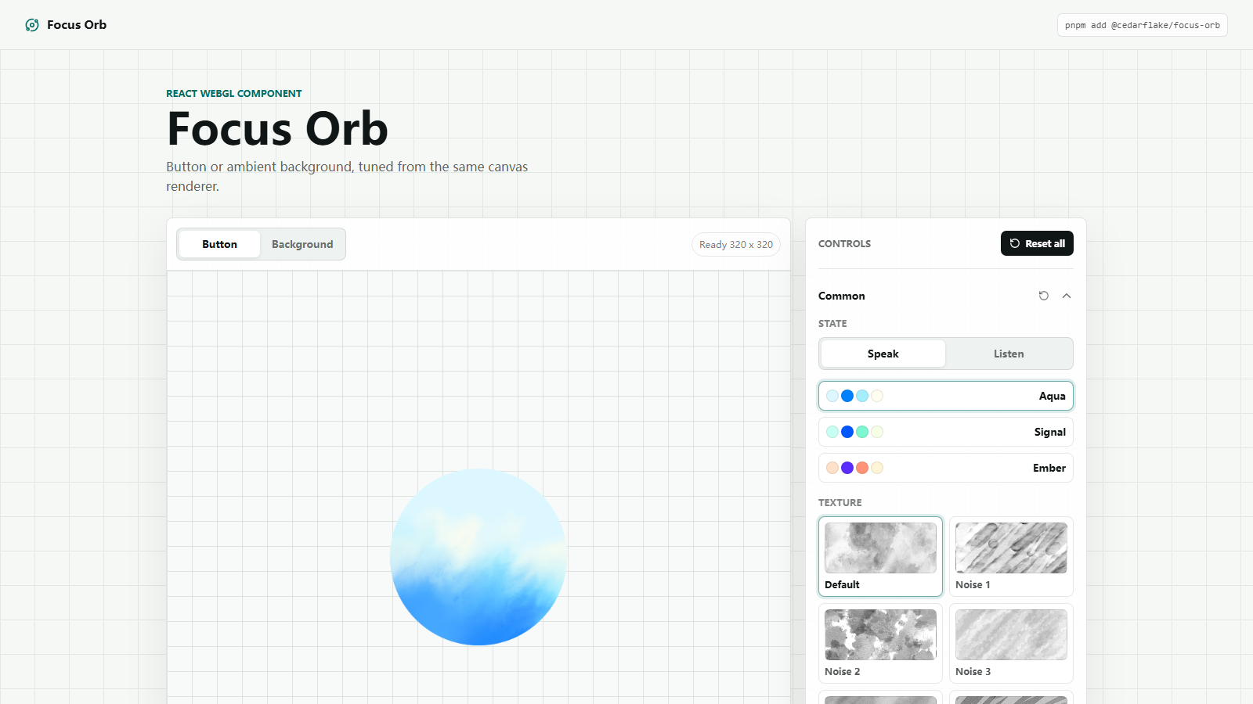Click the Reset all button
1253x704 pixels.
tap(1037, 243)
